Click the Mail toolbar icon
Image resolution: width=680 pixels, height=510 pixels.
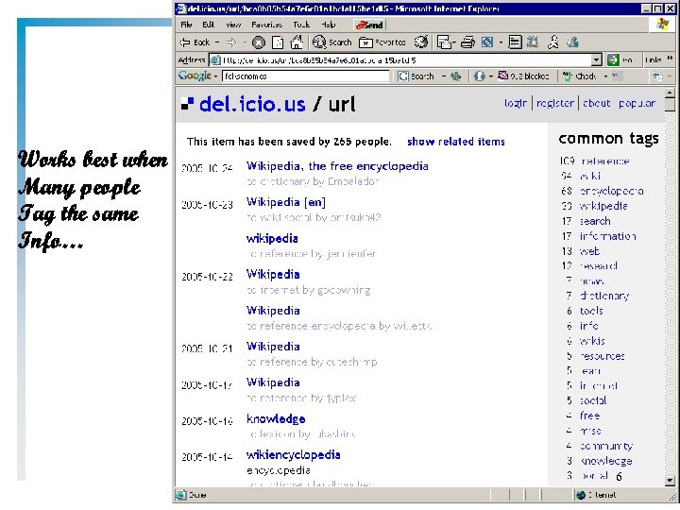click(444, 42)
